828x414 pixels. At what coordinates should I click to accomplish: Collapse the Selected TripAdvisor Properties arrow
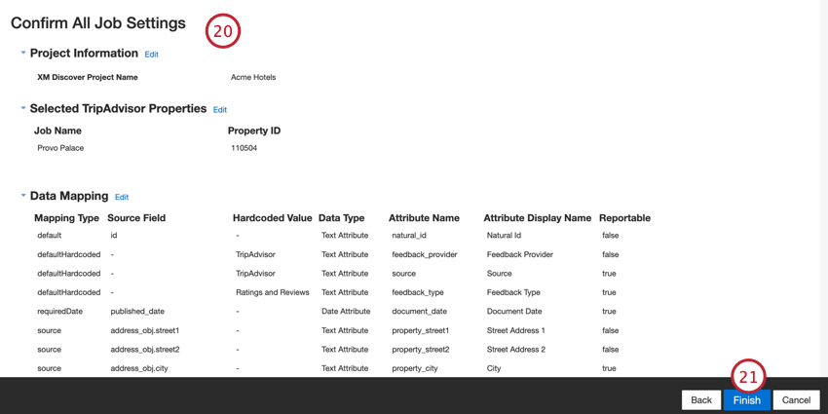click(x=23, y=108)
